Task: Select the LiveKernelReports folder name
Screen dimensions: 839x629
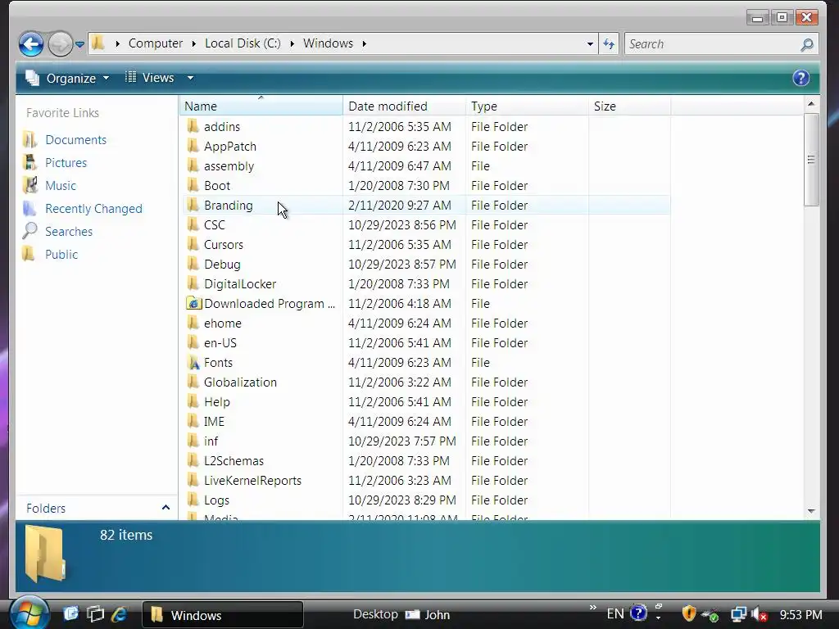Action: pyautogui.click(x=252, y=480)
